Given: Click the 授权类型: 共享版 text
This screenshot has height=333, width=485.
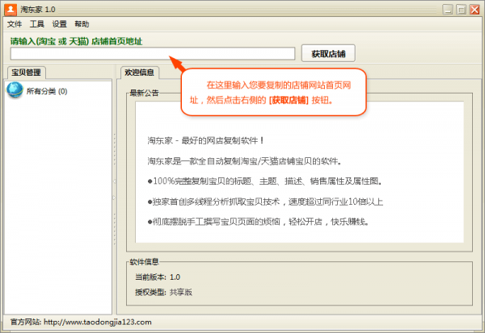Looking at the screenshot, I should point(163,292).
